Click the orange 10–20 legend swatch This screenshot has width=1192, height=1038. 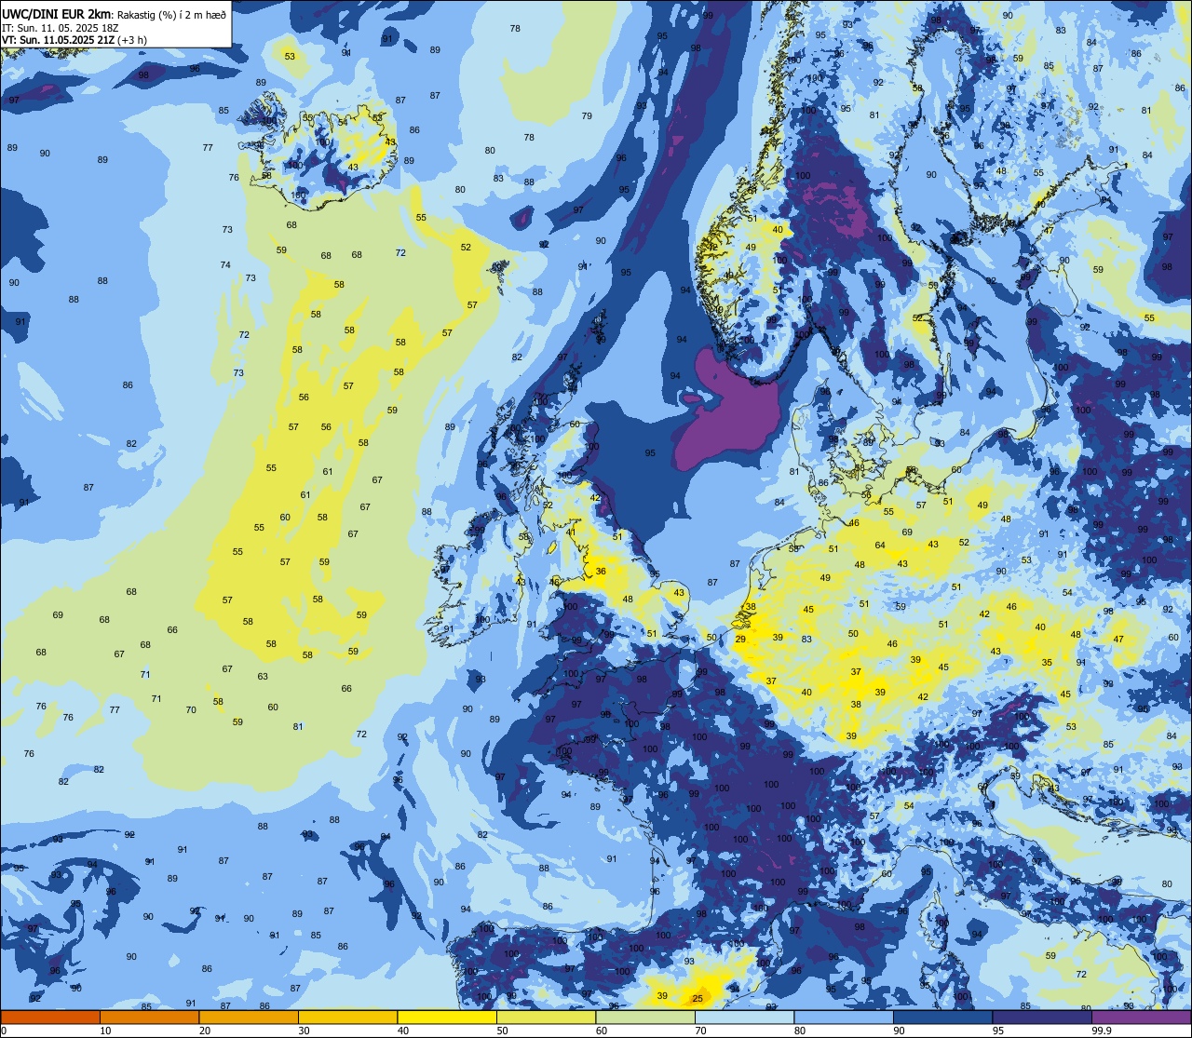pyautogui.click(x=149, y=1017)
